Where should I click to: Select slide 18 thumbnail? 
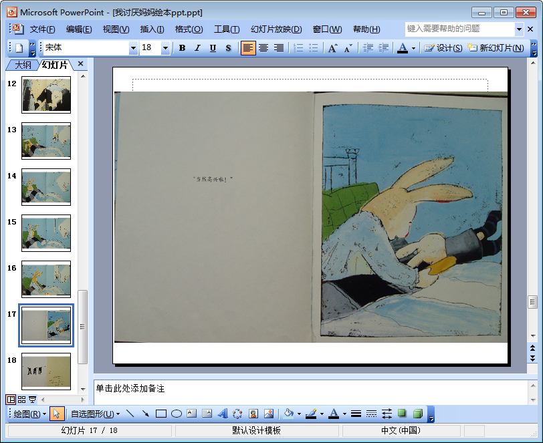click(46, 372)
